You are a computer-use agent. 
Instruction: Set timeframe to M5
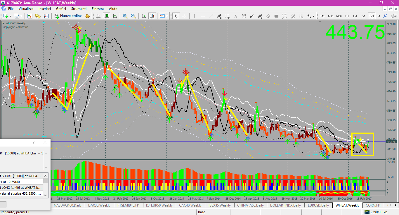(x=322, y=16)
